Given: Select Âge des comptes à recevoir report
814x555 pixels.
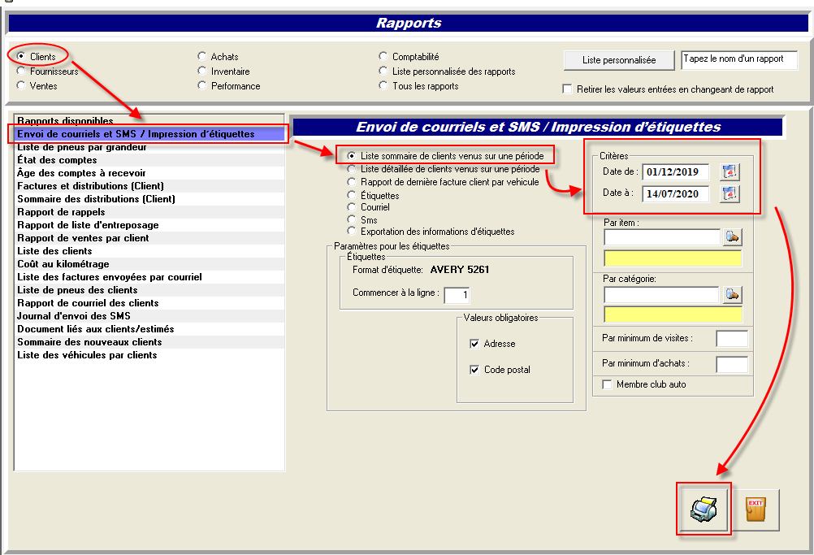Looking at the screenshot, I should click(x=149, y=173).
